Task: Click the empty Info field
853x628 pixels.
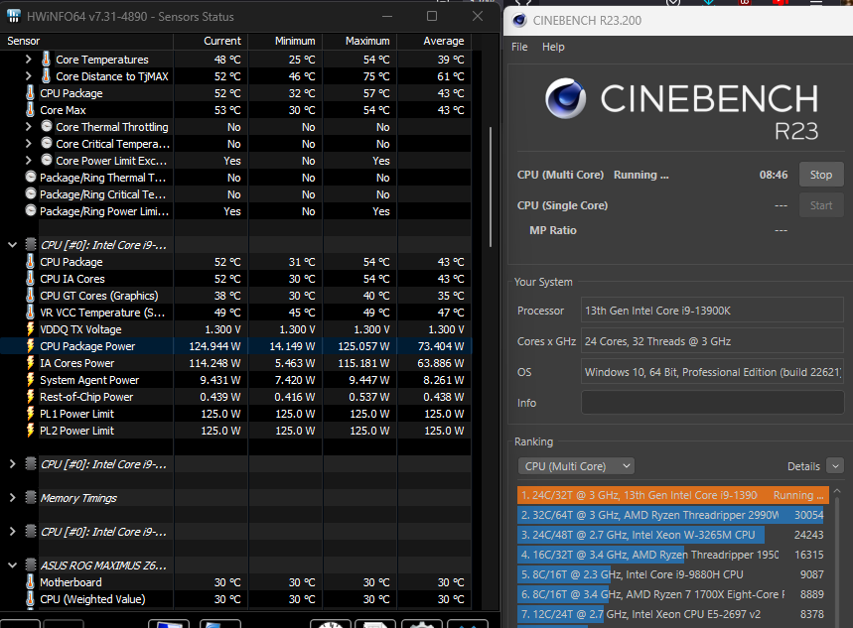Action: click(712, 403)
